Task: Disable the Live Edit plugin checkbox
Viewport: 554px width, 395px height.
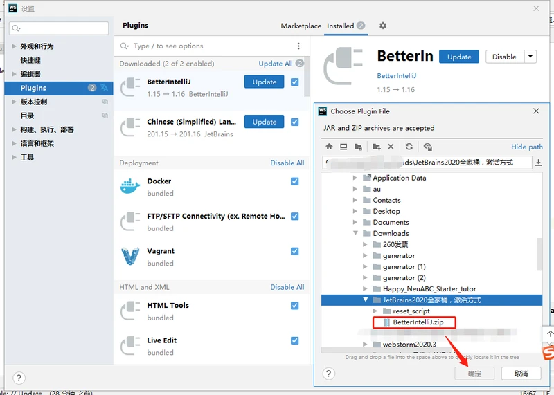Action: 295,340
